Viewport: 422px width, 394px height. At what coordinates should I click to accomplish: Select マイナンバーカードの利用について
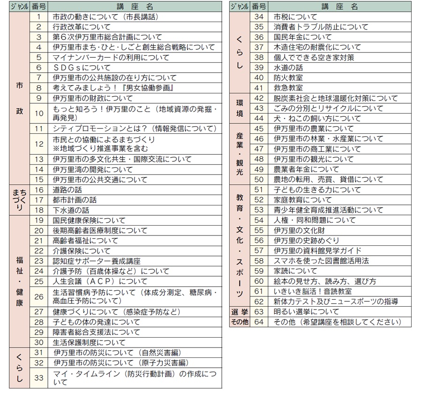pos(111,58)
